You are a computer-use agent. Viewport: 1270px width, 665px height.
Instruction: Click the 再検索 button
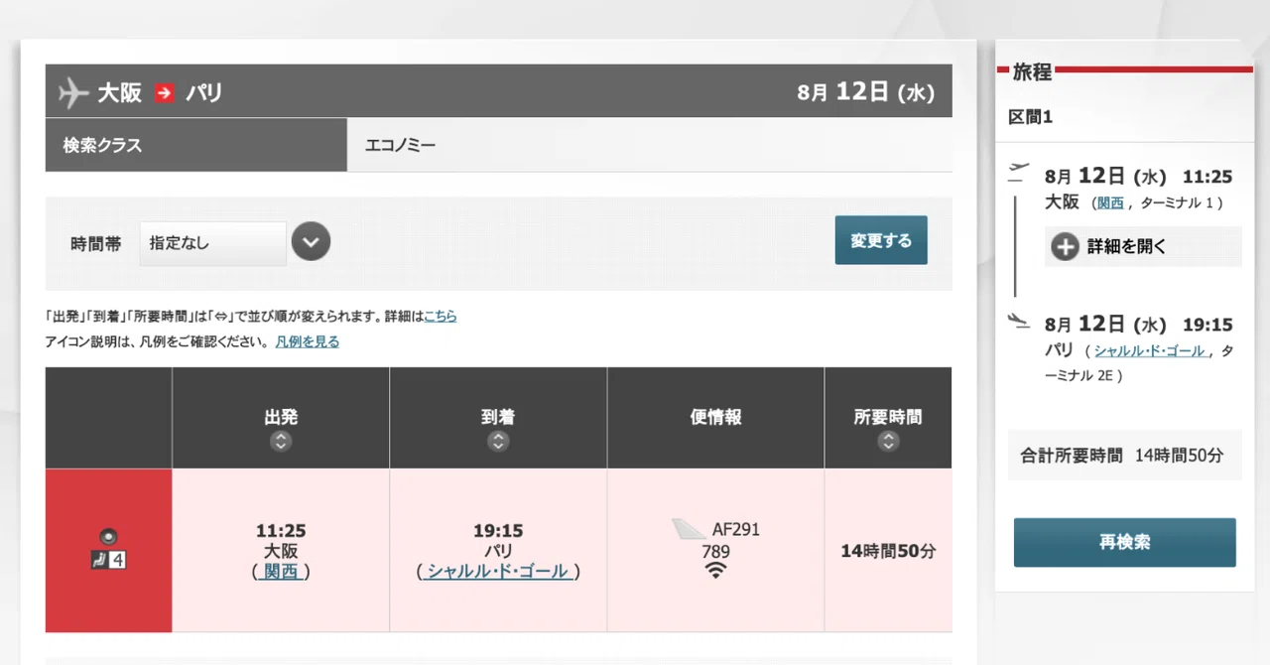(x=1125, y=543)
